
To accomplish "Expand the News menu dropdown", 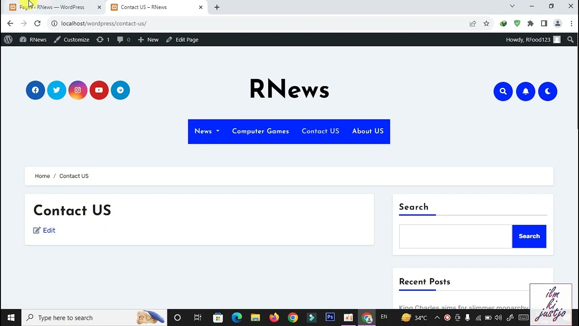I will [x=207, y=131].
